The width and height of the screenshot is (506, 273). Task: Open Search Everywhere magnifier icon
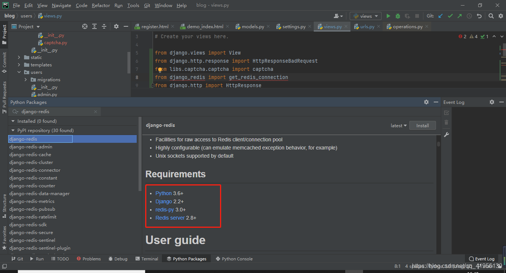tap(491, 16)
